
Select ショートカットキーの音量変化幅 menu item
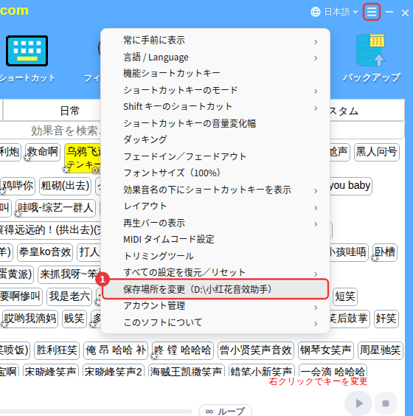(215, 123)
